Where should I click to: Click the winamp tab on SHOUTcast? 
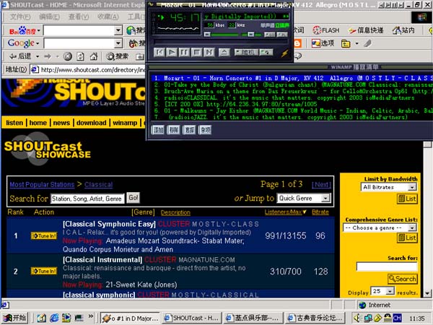click(x=125, y=123)
